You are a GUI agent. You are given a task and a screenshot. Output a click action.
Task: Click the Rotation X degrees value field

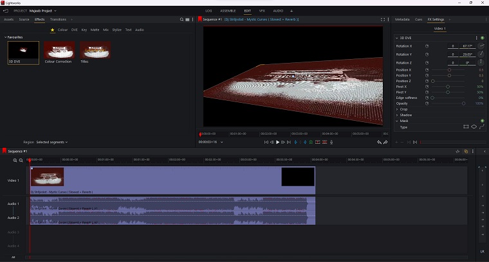tap(468, 46)
